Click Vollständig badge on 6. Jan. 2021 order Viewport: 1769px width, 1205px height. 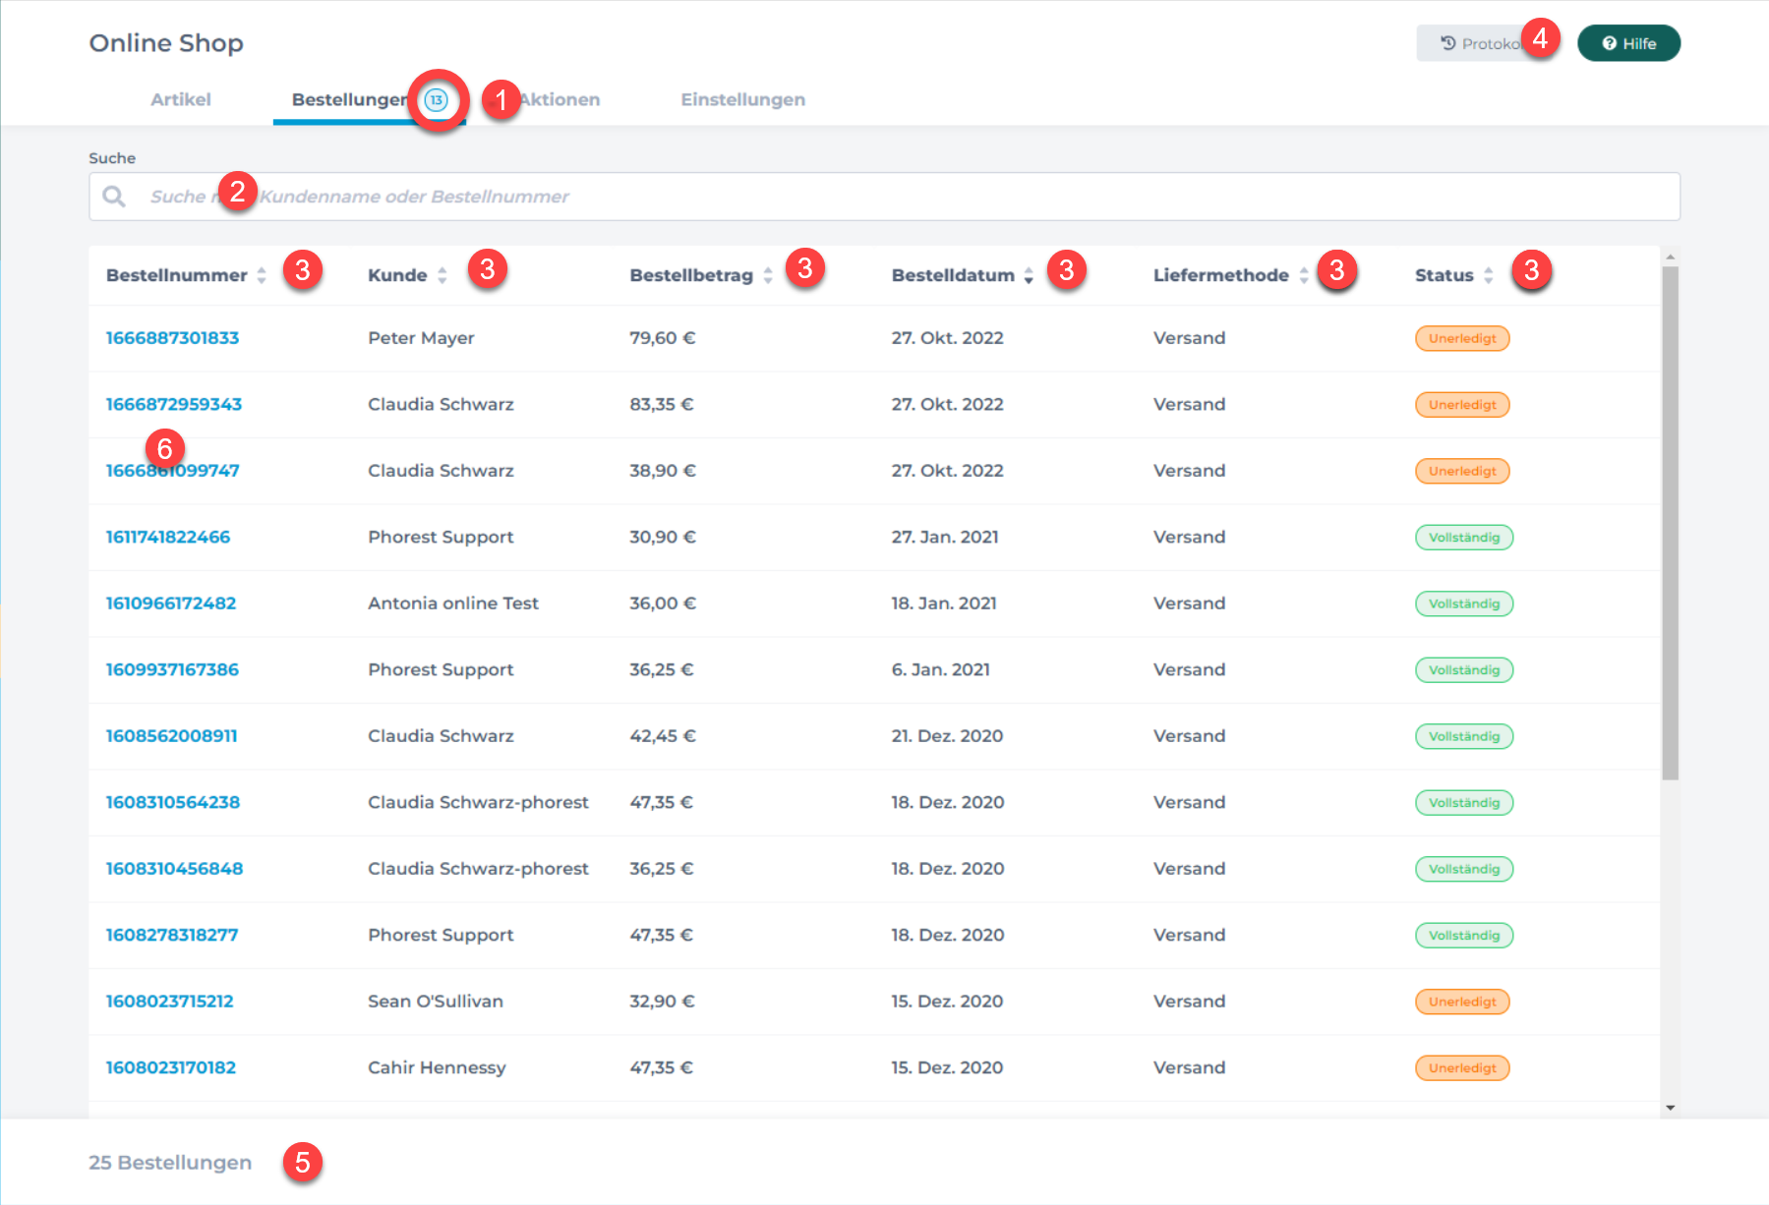pyautogui.click(x=1464, y=669)
